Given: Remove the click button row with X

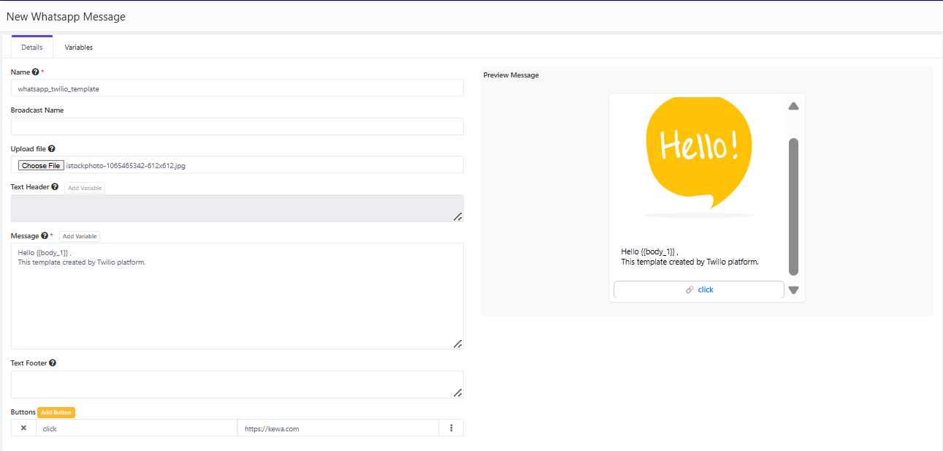Looking at the screenshot, I should click(x=23, y=428).
